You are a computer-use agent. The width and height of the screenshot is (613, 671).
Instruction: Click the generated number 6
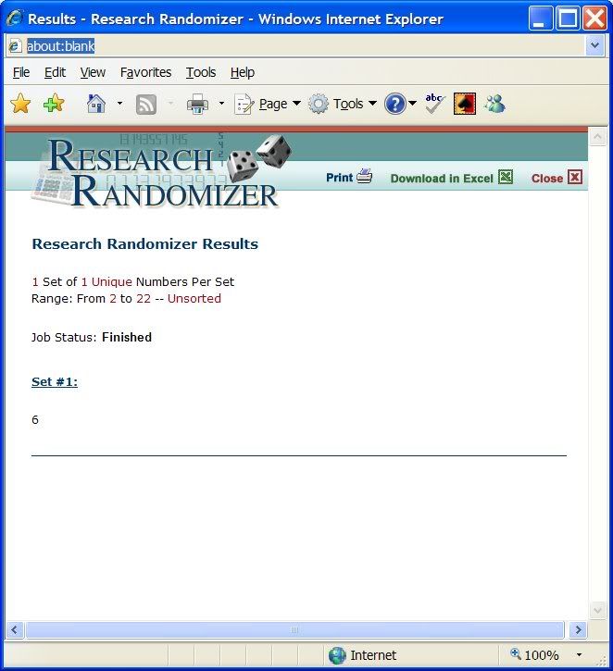tap(35, 420)
